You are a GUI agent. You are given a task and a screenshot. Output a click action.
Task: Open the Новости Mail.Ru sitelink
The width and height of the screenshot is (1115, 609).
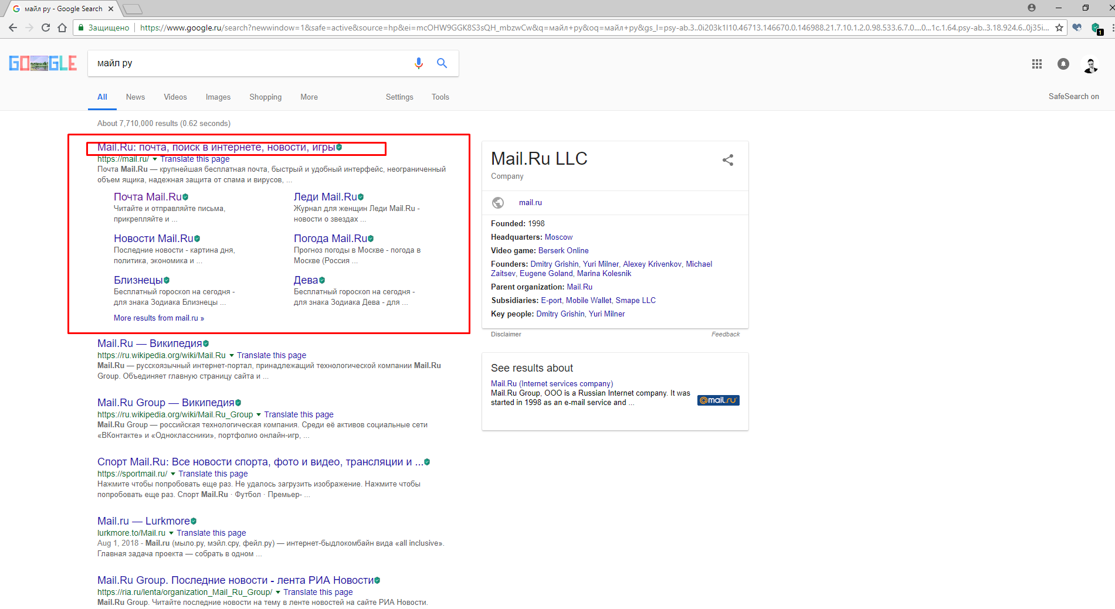(154, 239)
